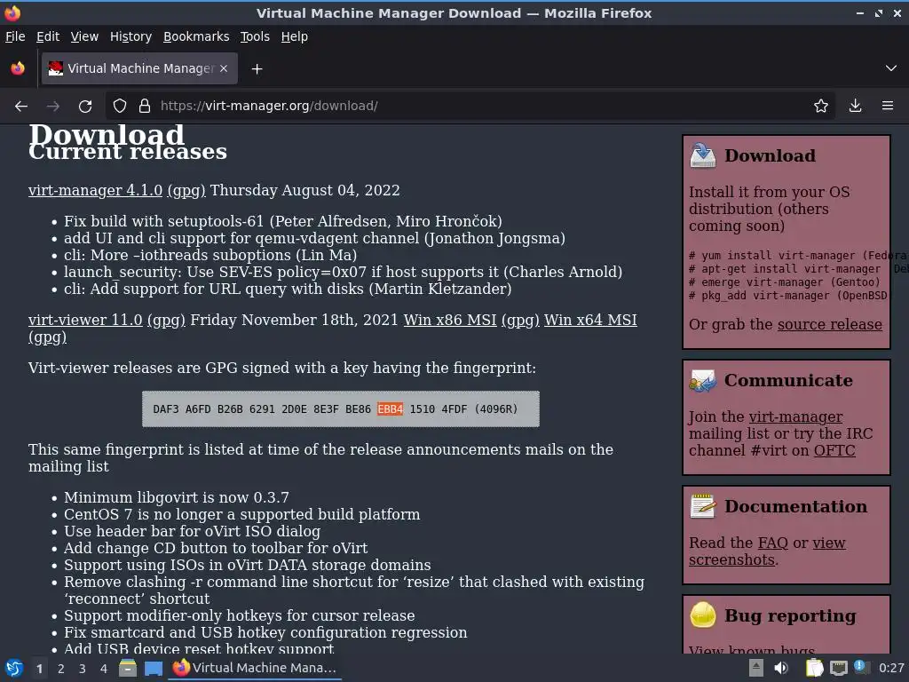Screen dimensions: 909x682
Task: Open removable media eject tray icon
Action: click(755, 668)
